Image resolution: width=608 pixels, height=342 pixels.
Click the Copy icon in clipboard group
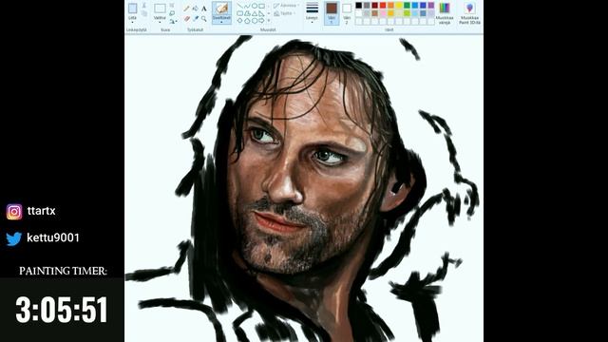click(144, 13)
